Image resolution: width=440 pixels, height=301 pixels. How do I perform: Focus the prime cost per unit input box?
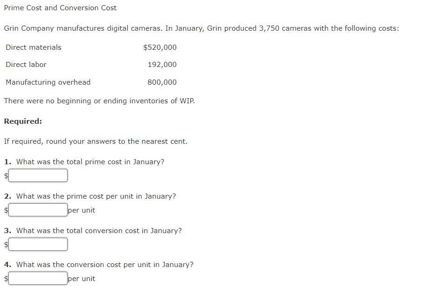[38, 210]
